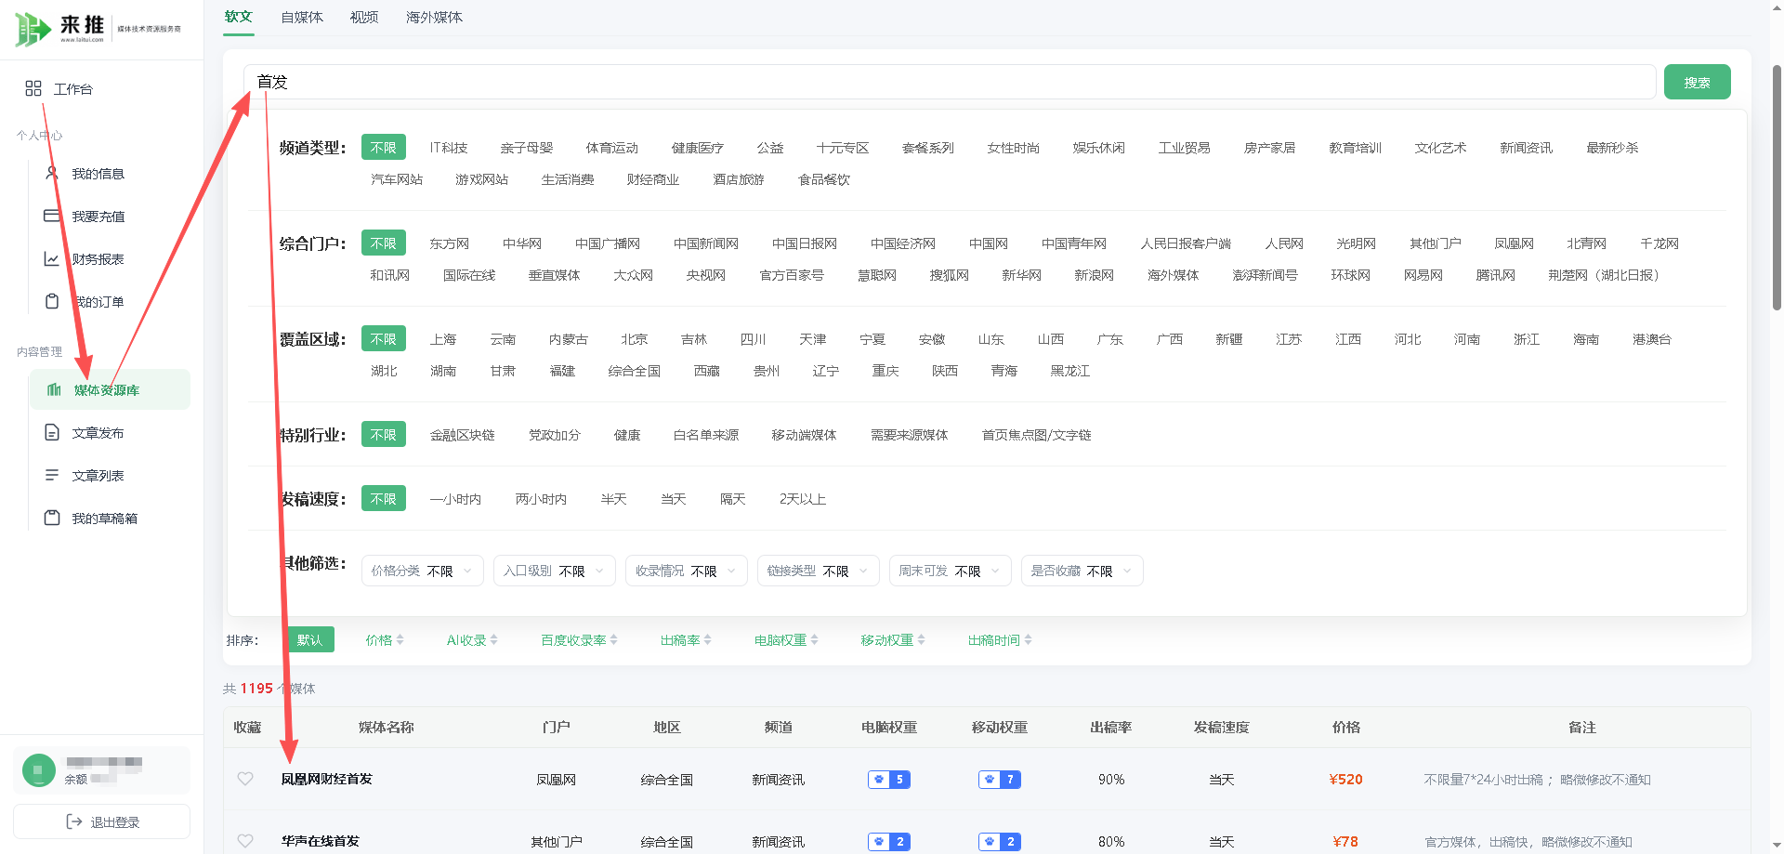The width and height of the screenshot is (1784, 854).
Task: Filter channel type by 财经商业
Action: click(x=653, y=179)
